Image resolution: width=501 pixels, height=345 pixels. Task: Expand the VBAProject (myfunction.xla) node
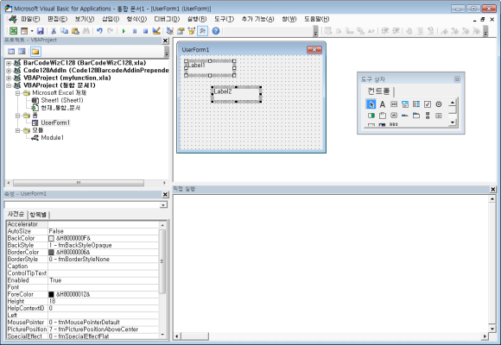click(9, 78)
